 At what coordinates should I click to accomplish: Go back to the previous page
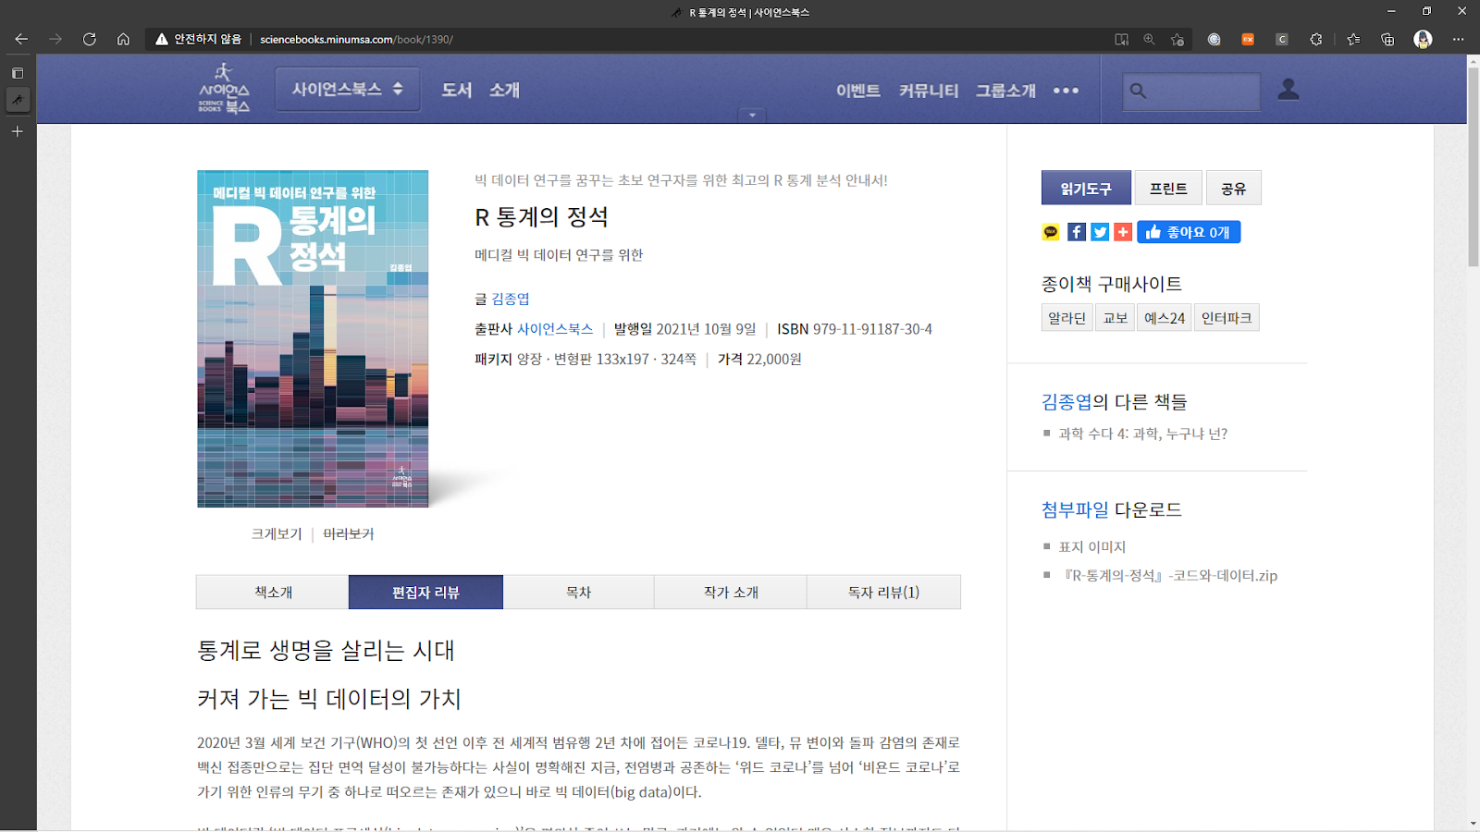(x=21, y=39)
